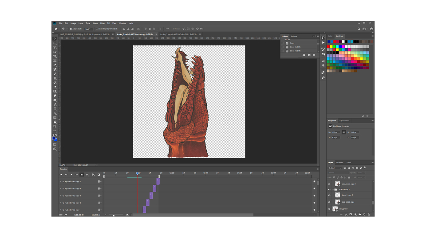426x240 pixels.
Task: Hide the bottom szcz_przod layer
Action: pyautogui.click(x=329, y=209)
